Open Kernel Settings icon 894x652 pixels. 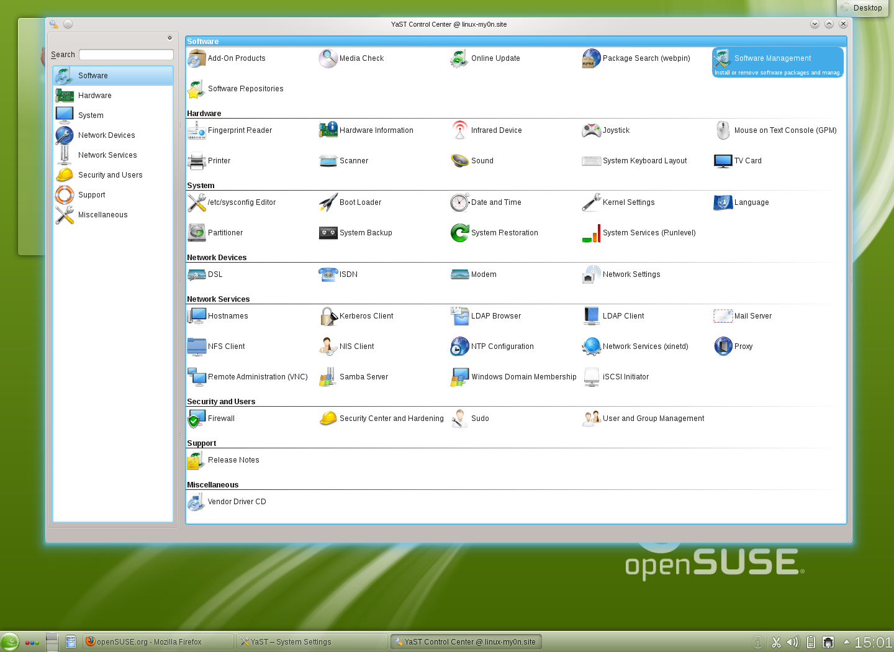click(592, 202)
